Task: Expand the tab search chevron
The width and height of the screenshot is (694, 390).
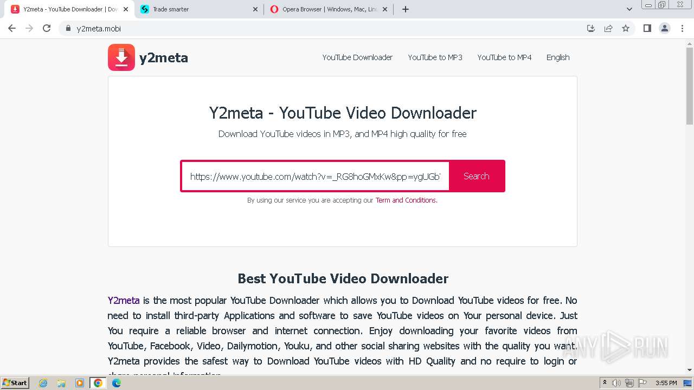Action: pos(629,9)
